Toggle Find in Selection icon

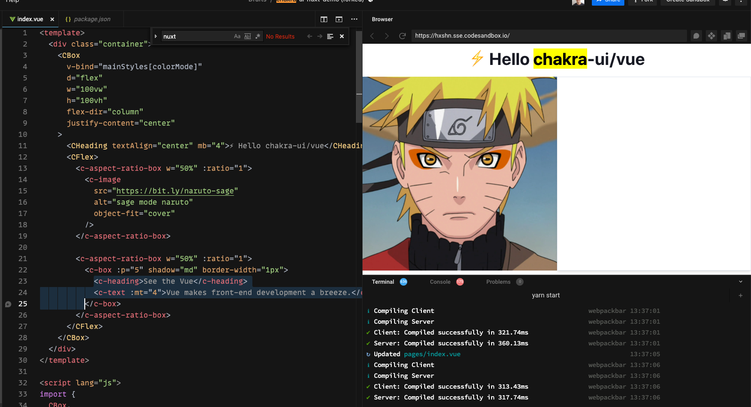330,36
